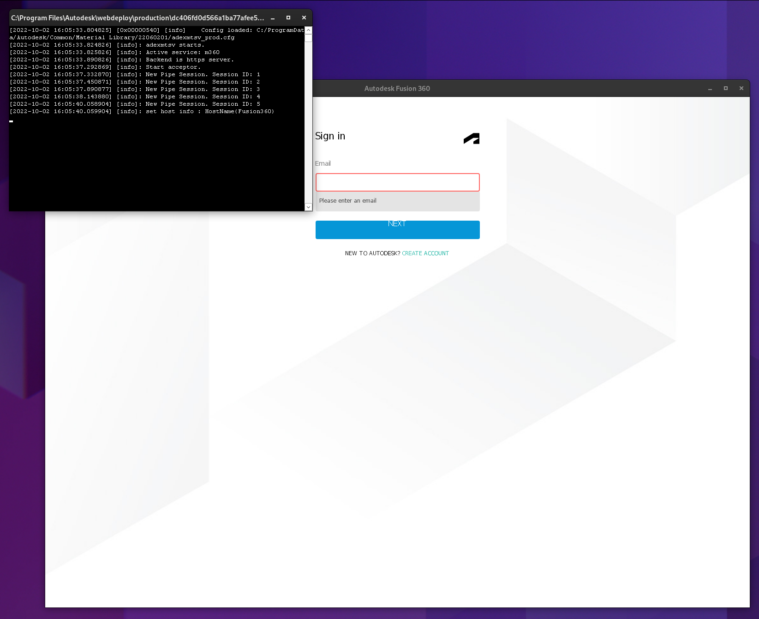Maximize the console window
Viewport: 759px width, 619px height.
[288, 18]
